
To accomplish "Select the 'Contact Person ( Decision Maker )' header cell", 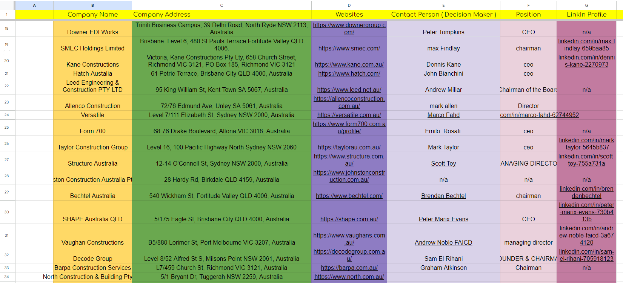I will (443, 14).
